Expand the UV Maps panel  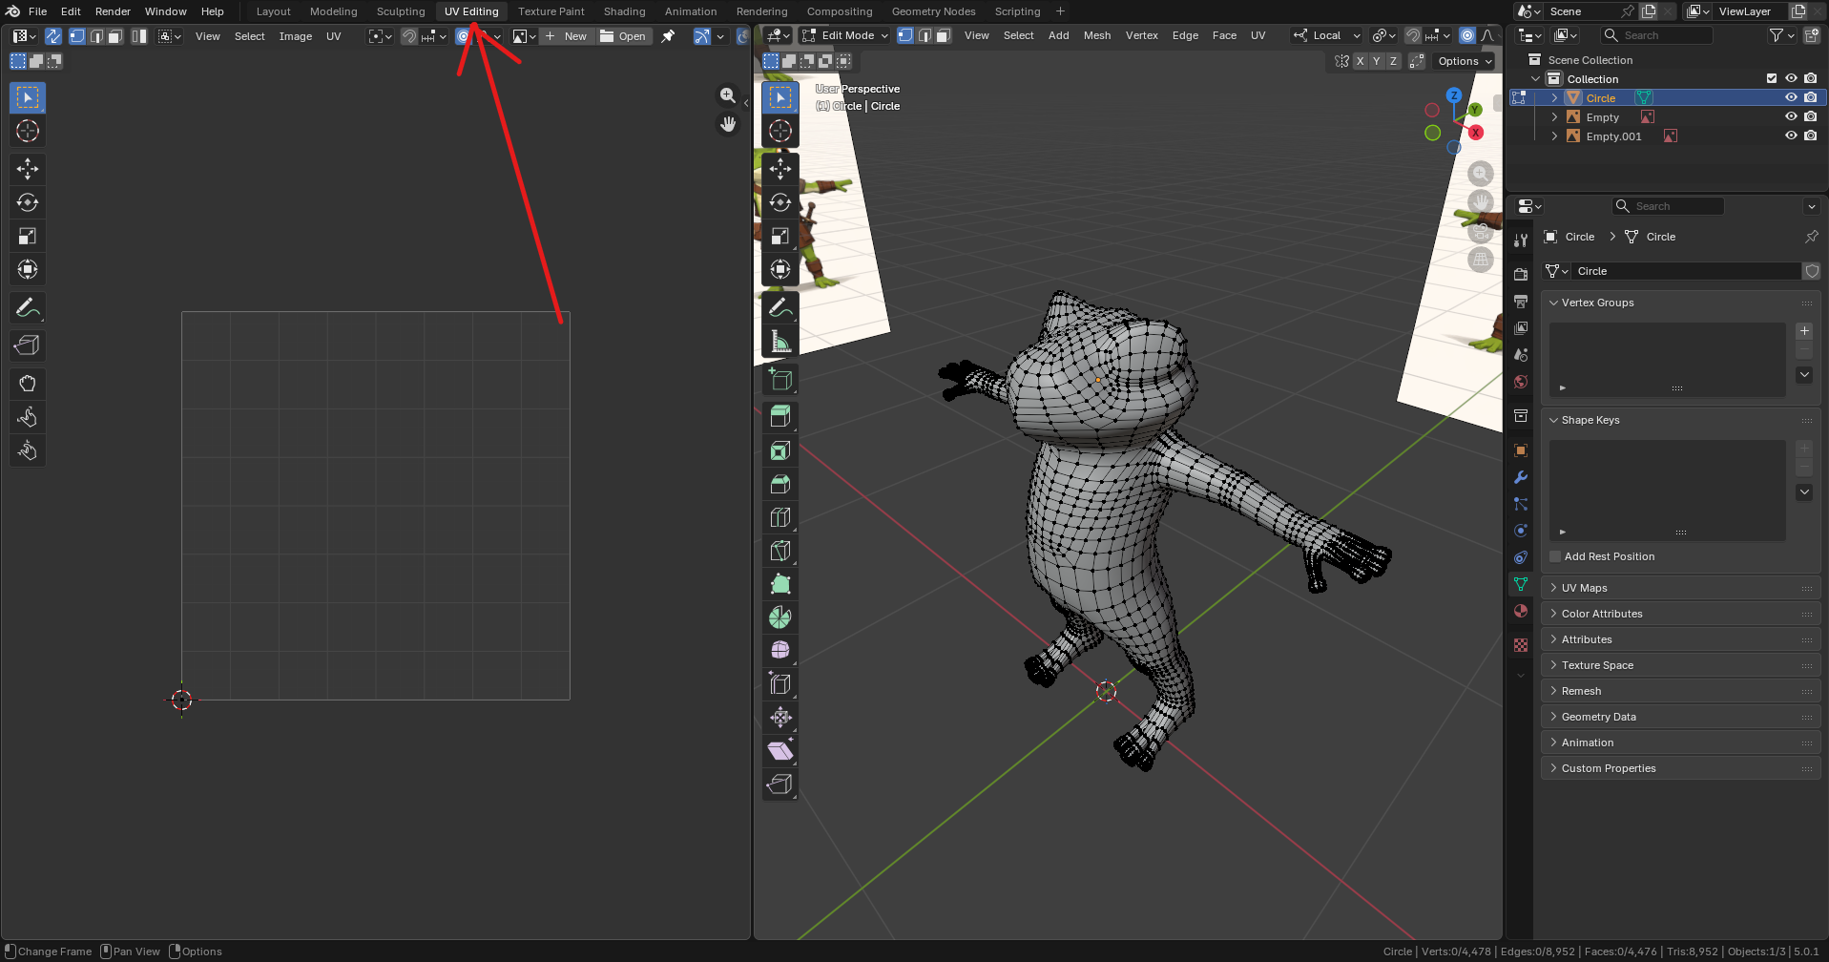tap(1584, 588)
